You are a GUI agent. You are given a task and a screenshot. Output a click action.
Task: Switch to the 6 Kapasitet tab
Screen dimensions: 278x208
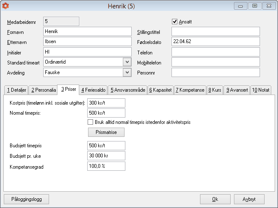[x=161, y=90]
